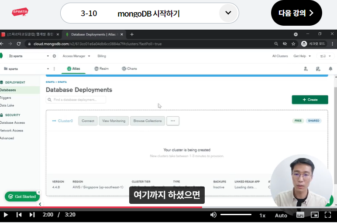The height and width of the screenshot is (223, 337).
Task: Open the user account dropdown
Action: pyautogui.click(x=325, y=56)
